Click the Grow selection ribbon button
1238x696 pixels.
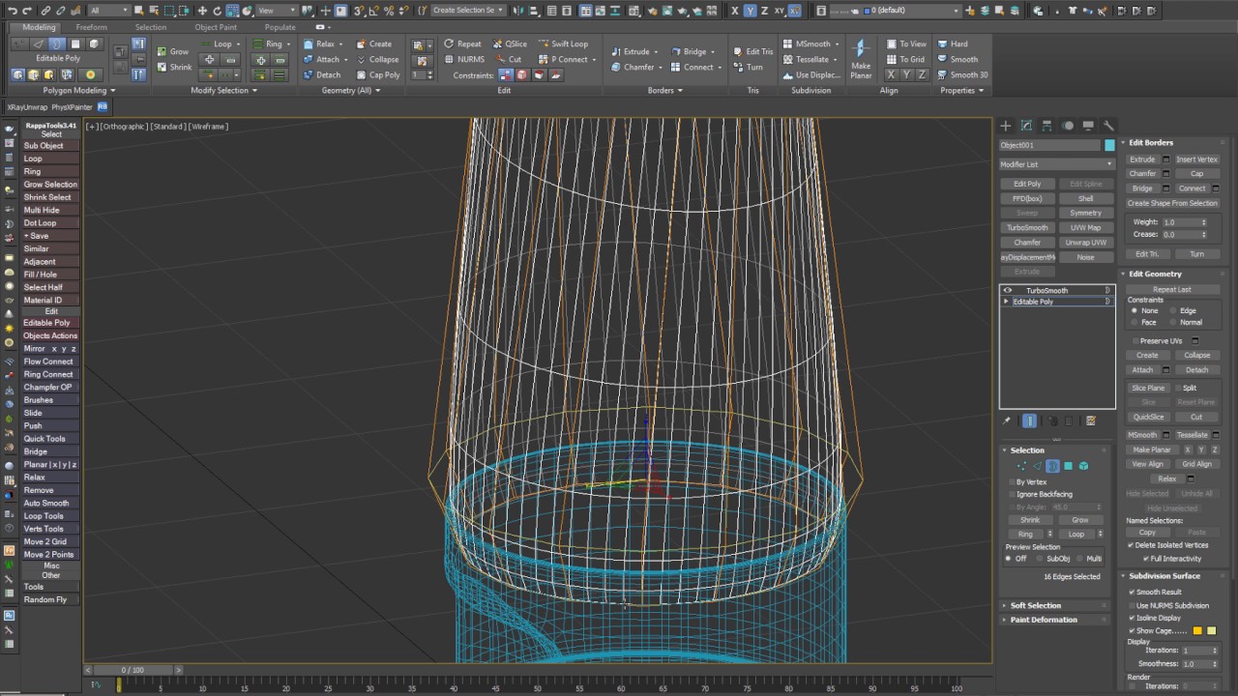[172, 51]
